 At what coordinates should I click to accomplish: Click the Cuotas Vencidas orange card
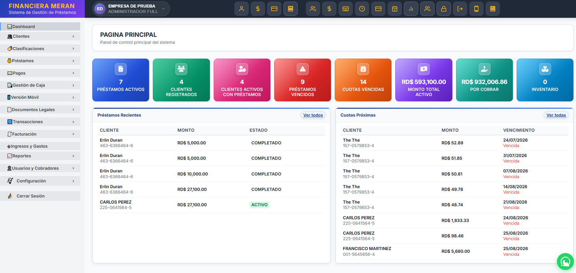(x=363, y=80)
